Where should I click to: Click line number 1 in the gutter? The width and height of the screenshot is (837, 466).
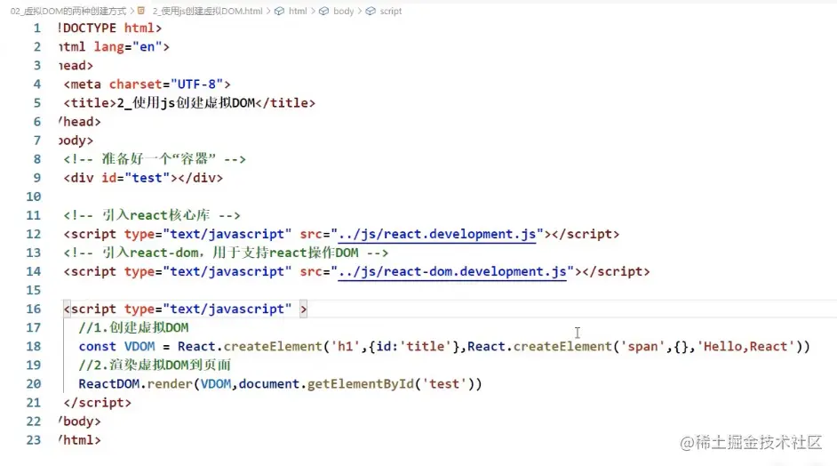[x=36, y=28]
